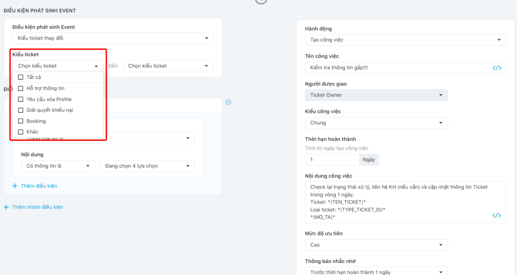This screenshot has width=517, height=275.
Task: Check the Tất cả checkbox
Action: [21, 77]
